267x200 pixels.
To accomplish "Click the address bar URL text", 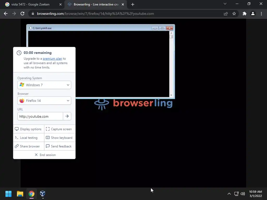I will pos(95,14).
